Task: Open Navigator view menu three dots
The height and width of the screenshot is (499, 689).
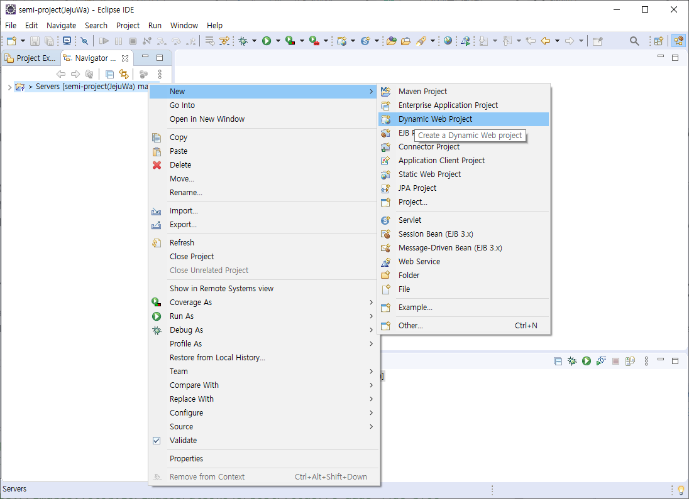Action: coord(160,74)
